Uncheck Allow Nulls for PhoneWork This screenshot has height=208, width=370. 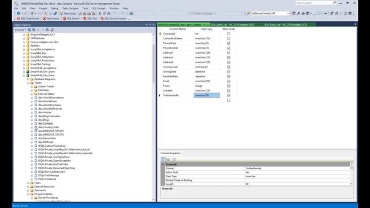click(229, 43)
